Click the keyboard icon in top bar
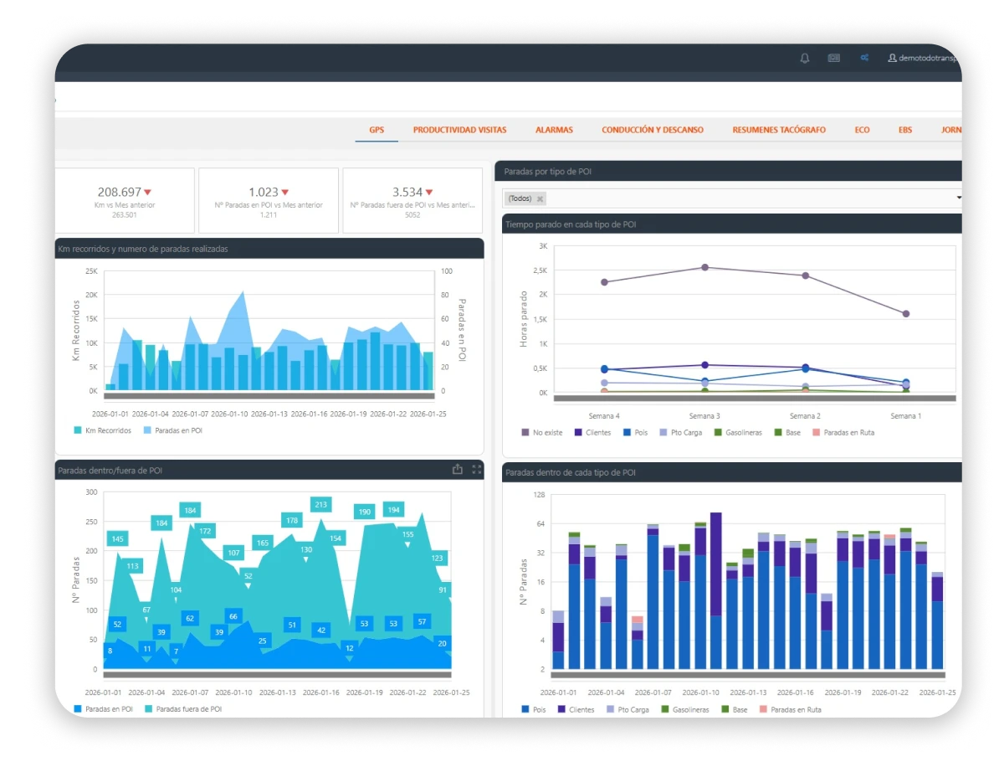Viewport: 1004px width, 767px height. click(x=833, y=59)
